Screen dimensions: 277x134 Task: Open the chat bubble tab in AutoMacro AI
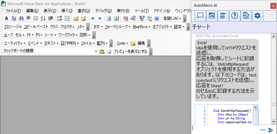coord(200,16)
